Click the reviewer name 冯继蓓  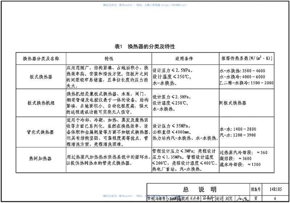160,199
